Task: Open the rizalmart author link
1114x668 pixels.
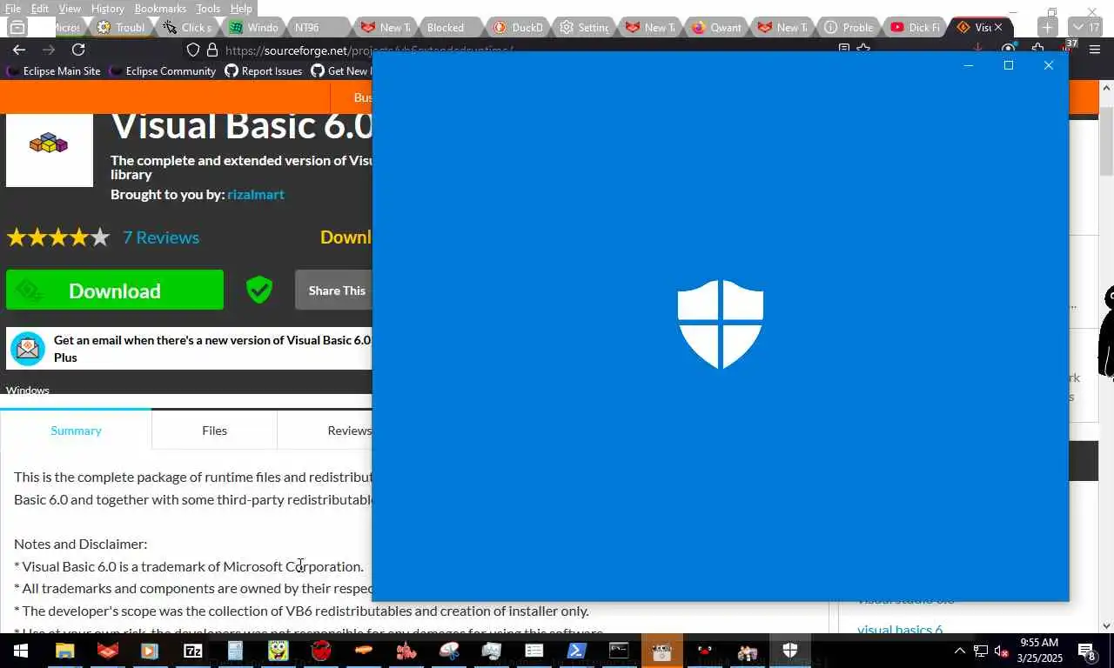Action: 256,194
